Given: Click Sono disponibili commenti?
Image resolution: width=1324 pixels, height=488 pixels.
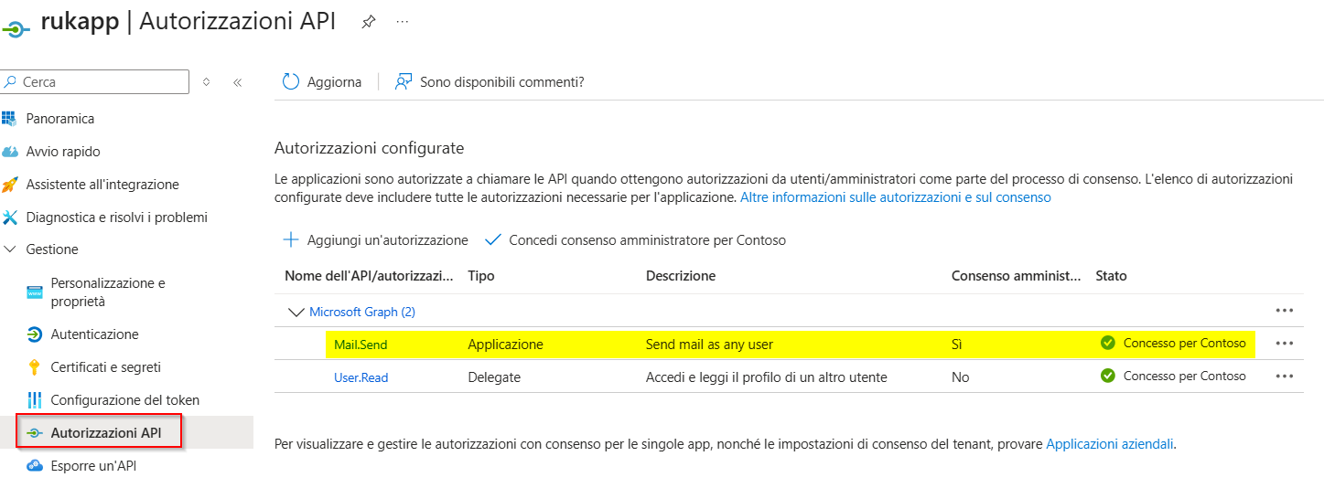Looking at the screenshot, I should point(490,81).
